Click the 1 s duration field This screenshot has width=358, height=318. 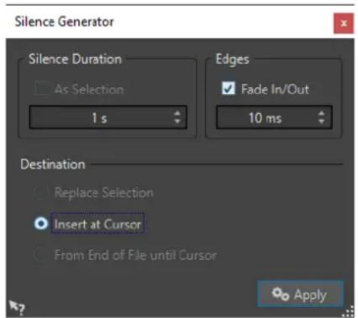click(x=108, y=117)
